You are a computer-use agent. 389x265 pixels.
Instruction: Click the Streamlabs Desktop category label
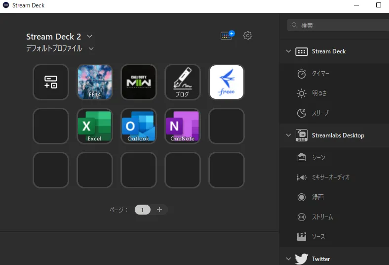(338, 135)
